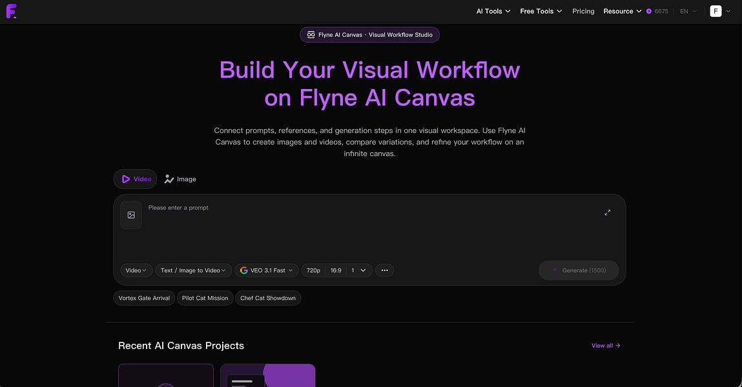Screen dimensions: 742x387
Task: Use the Chef Cat Showdown preset
Action: pyautogui.click(x=268, y=298)
